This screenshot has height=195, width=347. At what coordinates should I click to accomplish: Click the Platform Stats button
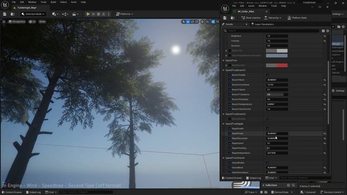297,18
